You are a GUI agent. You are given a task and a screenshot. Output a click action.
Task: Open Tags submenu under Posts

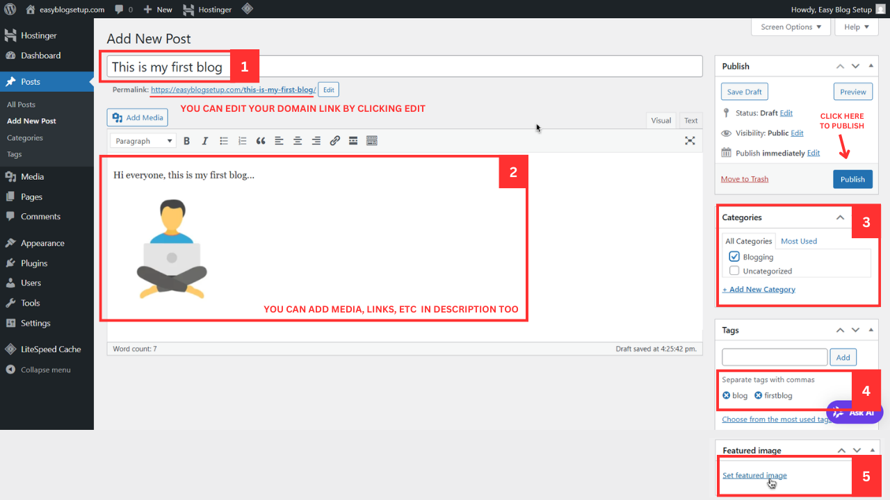(15, 154)
